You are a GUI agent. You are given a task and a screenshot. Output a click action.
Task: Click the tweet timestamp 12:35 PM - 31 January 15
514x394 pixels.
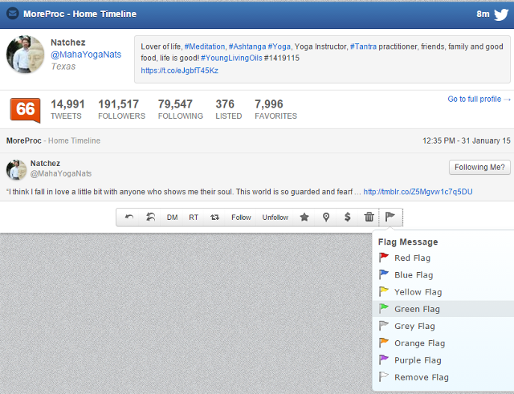[467, 141]
